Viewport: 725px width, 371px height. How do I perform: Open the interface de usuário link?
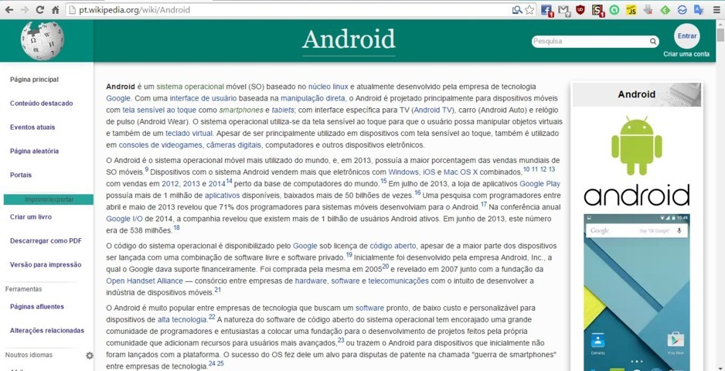click(203, 98)
